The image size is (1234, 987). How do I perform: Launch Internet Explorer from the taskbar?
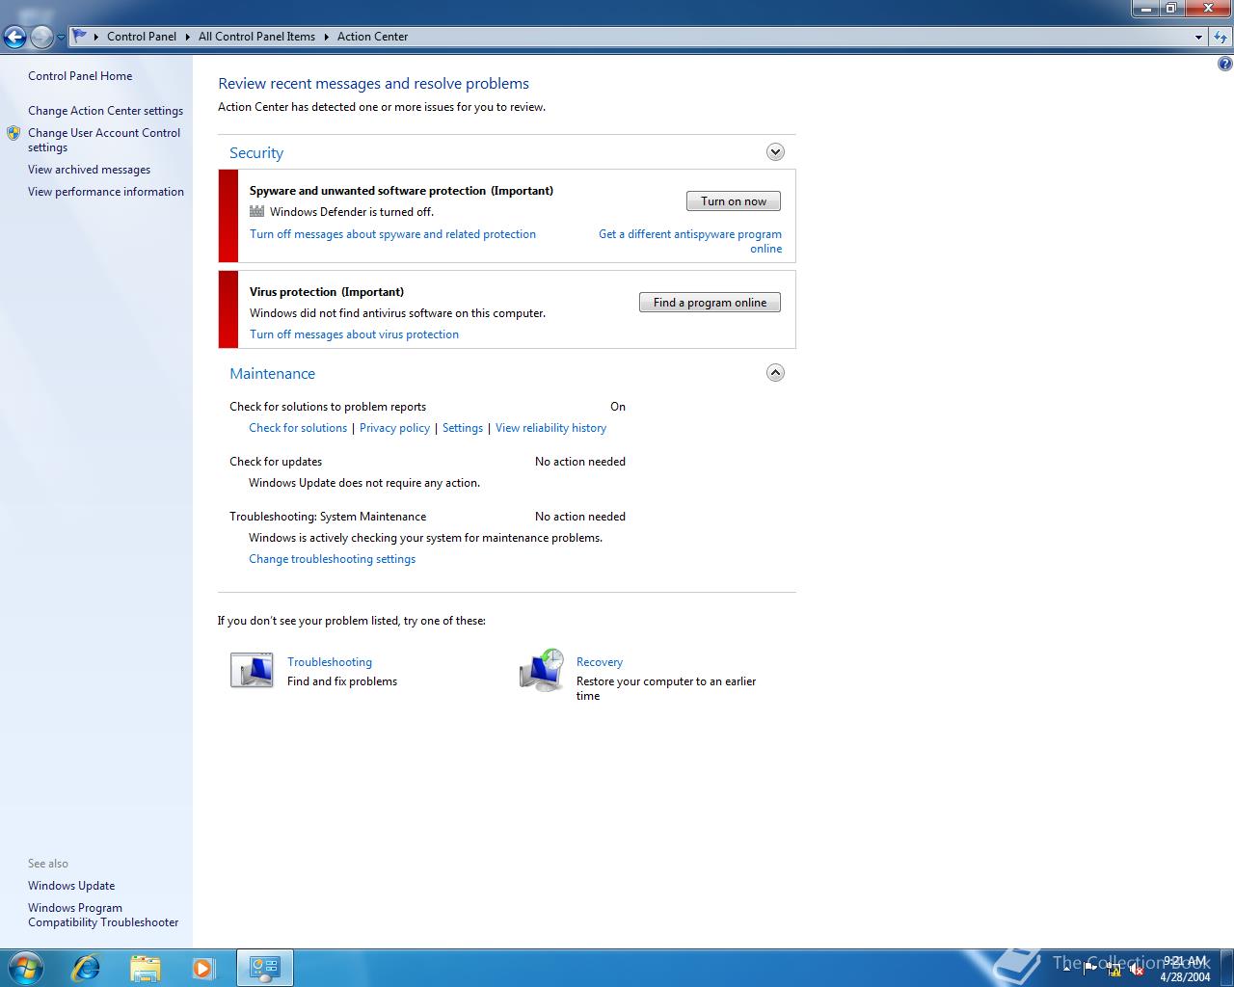[87, 968]
